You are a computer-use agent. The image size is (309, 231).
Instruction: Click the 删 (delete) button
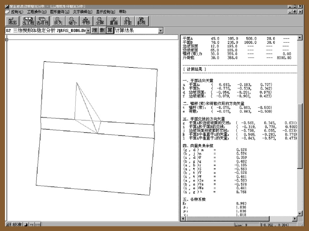102,30
